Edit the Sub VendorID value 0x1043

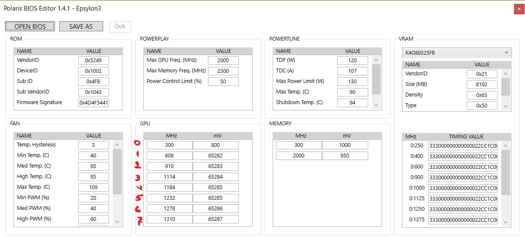(x=93, y=92)
